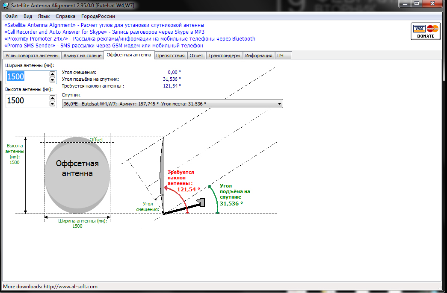This screenshot has width=447, height=293.
Task: Click the Satellite Antenna Alignment title bar icon
Action: pyautogui.click(x=6, y=5)
